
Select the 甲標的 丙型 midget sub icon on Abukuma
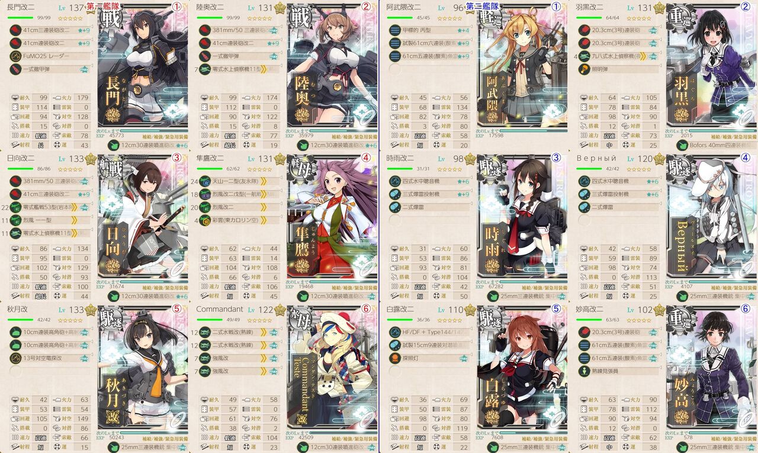(394, 30)
